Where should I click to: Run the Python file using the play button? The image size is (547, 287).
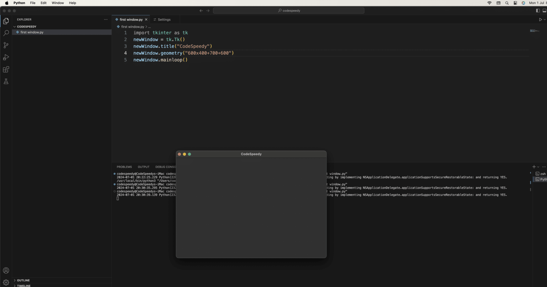541,20
